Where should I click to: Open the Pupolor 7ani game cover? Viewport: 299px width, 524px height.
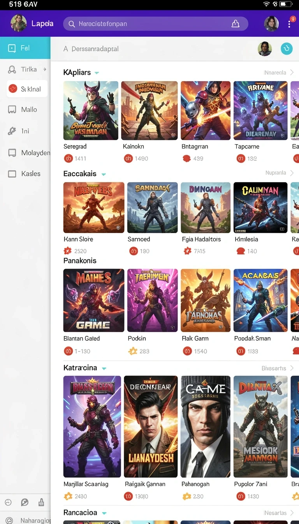[x=260, y=427]
